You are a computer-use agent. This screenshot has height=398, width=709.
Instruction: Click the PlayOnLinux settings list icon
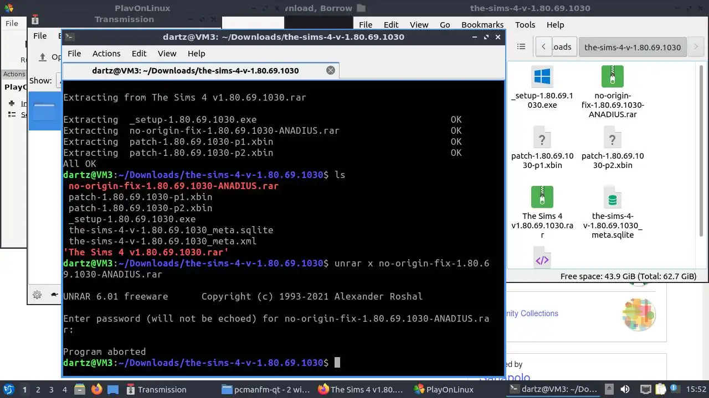(12, 114)
